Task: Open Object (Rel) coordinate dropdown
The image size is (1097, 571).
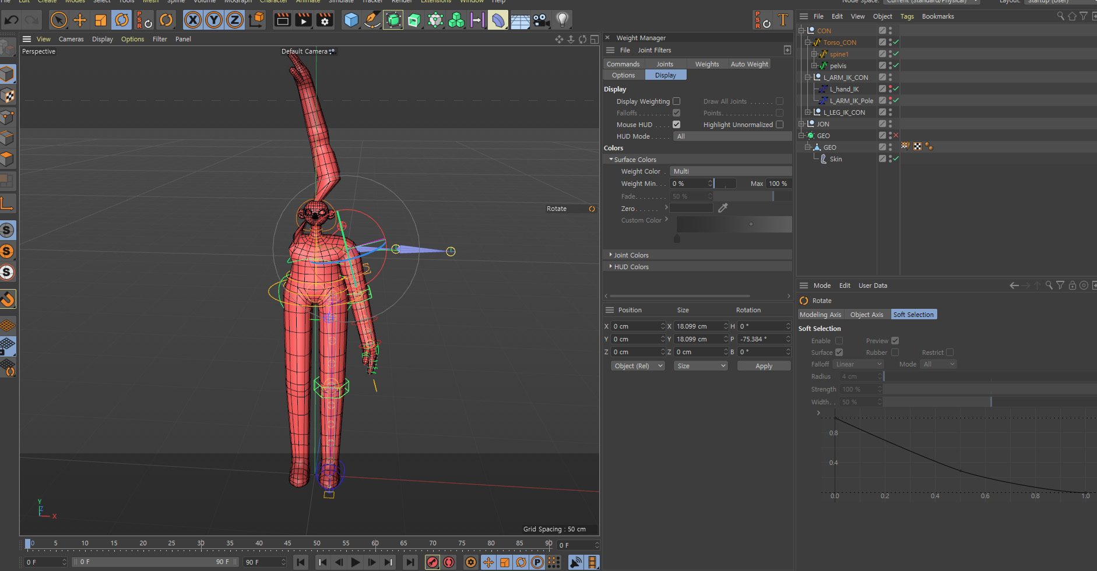Action: click(638, 366)
